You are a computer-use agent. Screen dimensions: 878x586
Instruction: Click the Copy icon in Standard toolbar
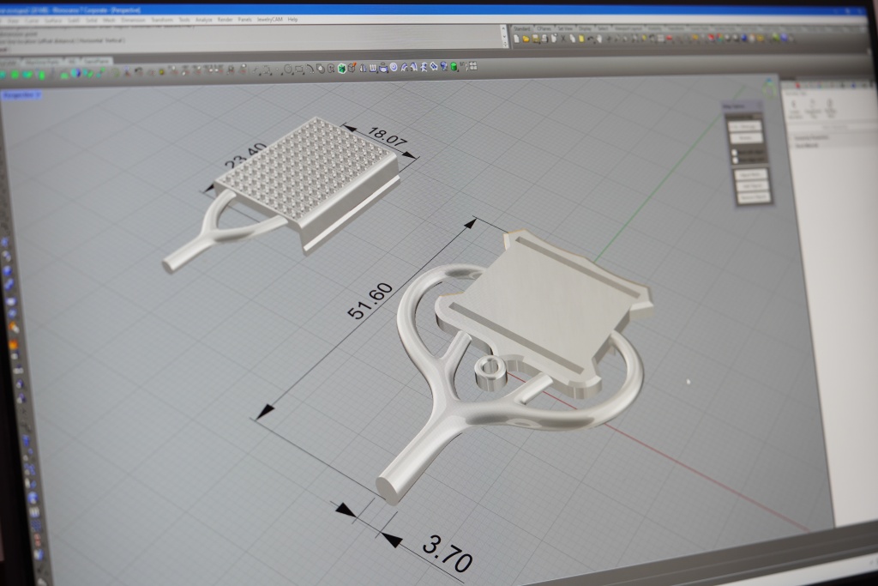point(572,39)
